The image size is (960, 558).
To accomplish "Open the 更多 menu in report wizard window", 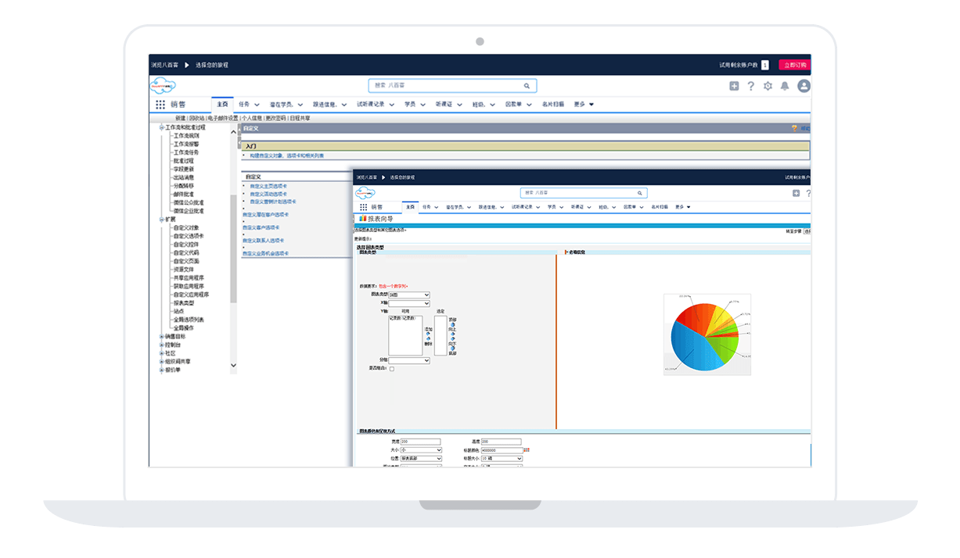I will click(682, 207).
